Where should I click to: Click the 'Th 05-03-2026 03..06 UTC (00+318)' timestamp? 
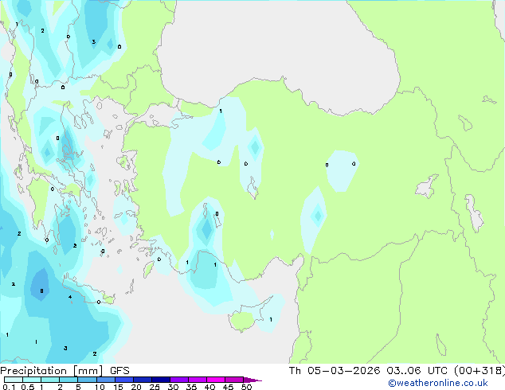[397, 371]
